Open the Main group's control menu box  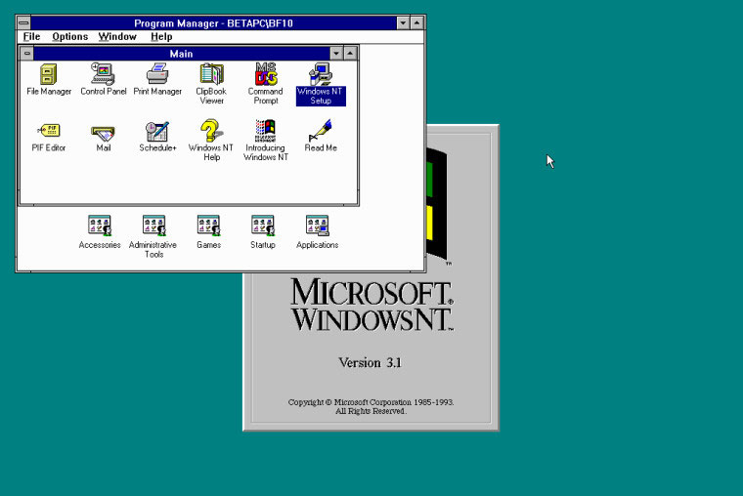[x=27, y=53]
